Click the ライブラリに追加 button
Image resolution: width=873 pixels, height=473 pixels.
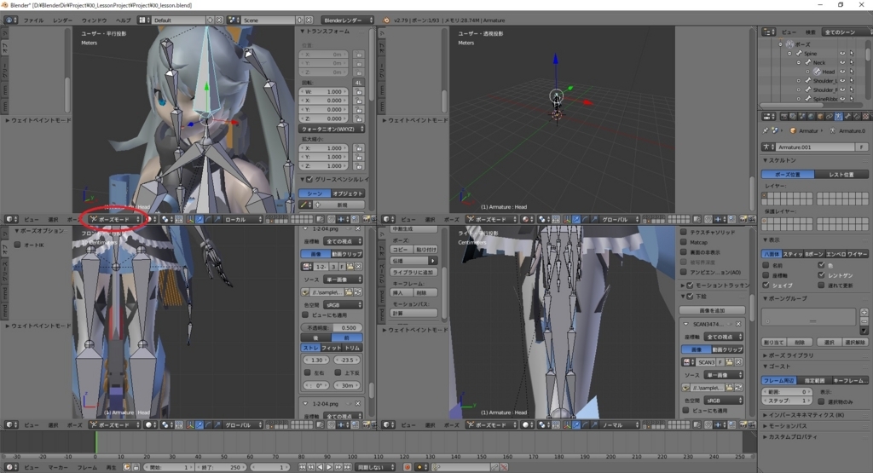[x=413, y=271]
